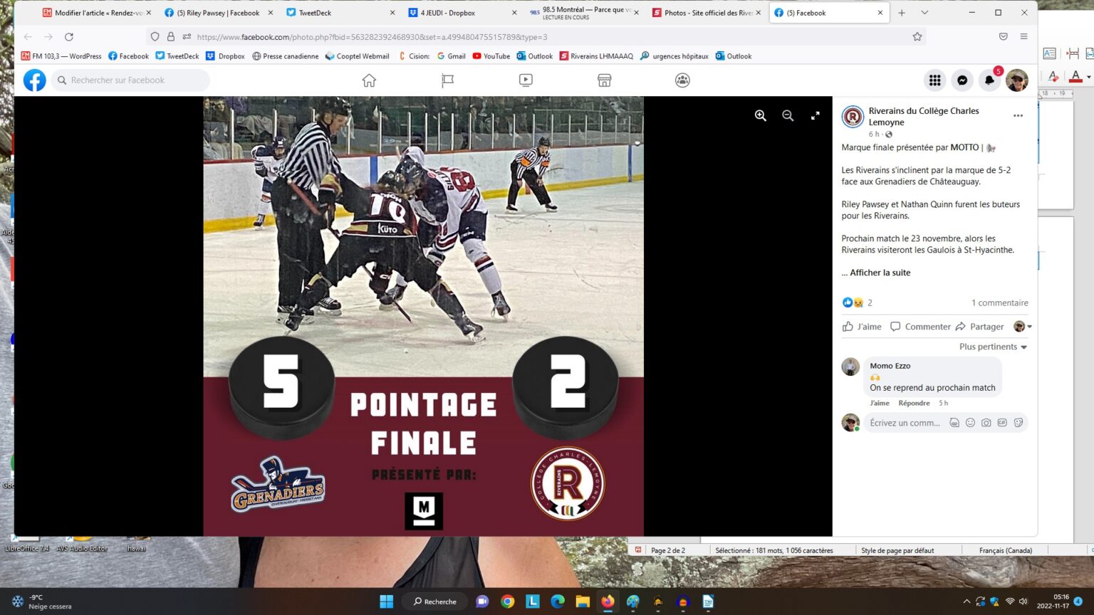Open Facebook Messenger icon

pos(962,80)
